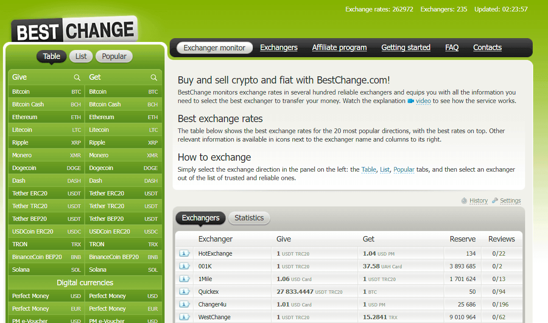Open the Settings link
Viewport: 548px width, 323px height.
coord(510,201)
